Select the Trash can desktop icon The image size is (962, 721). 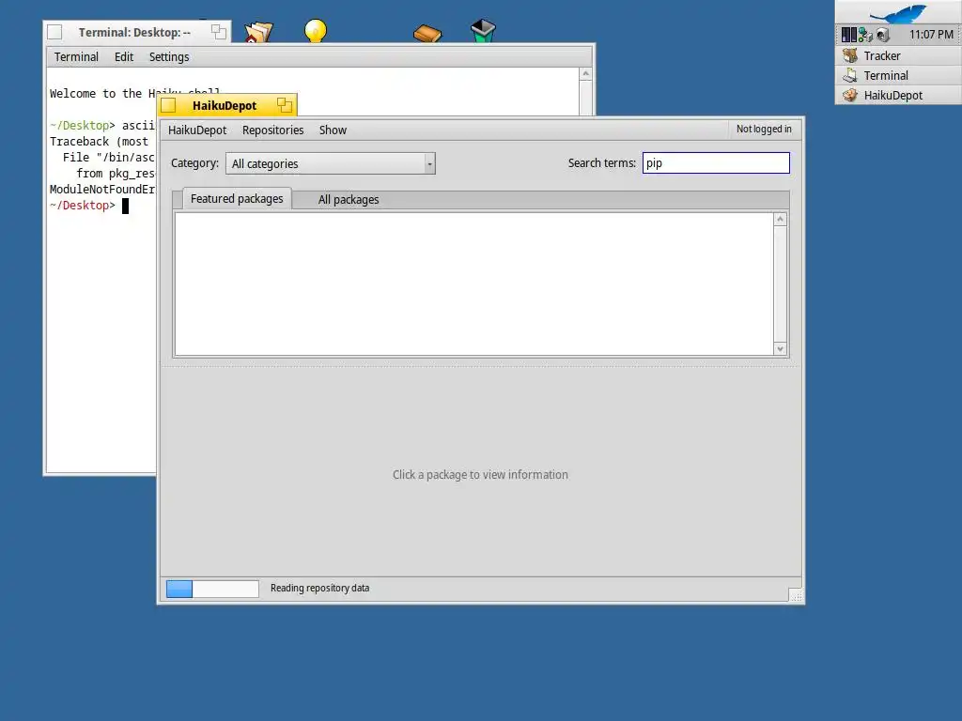point(483,31)
